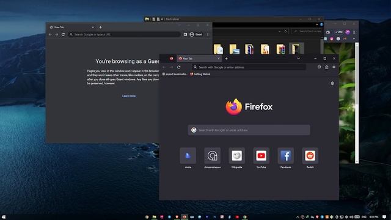Viewport: 391px width, 220px height.
Task: Switch the ENG input language indicator
Action: [x=364, y=217]
